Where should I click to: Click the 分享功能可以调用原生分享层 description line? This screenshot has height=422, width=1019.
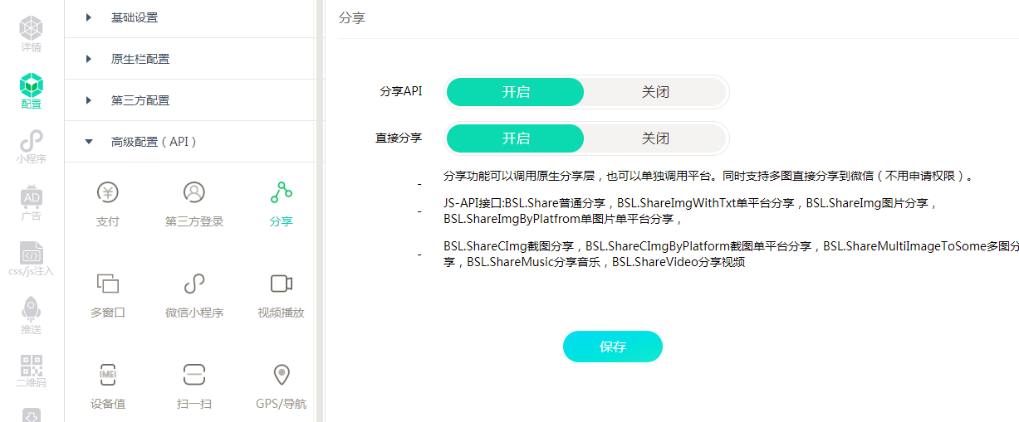point(708,176)
